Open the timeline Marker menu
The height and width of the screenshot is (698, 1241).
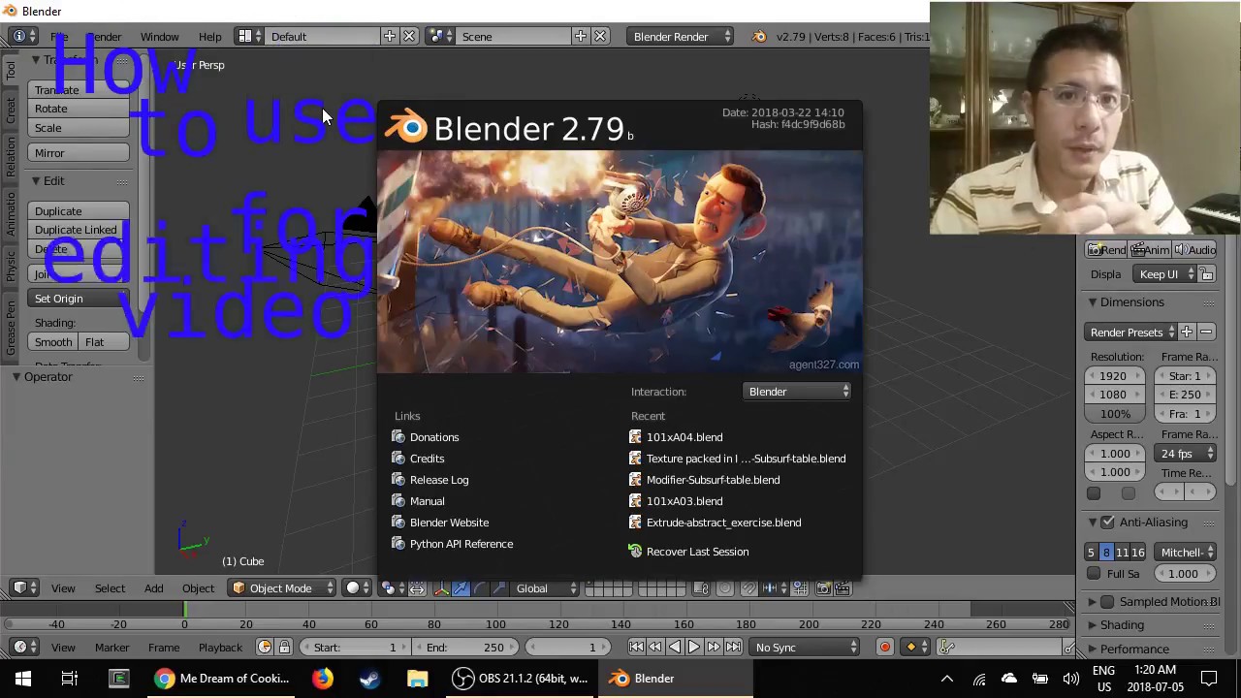[111, 647]
